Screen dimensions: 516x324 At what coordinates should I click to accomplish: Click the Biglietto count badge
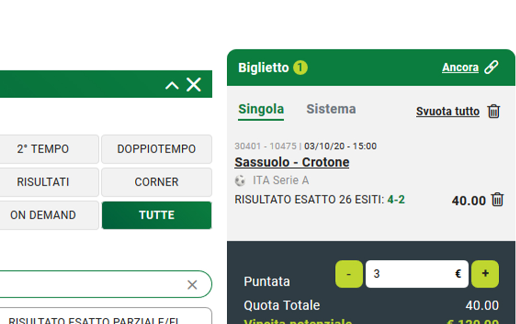pyautogui.click(x=300, y=68)
